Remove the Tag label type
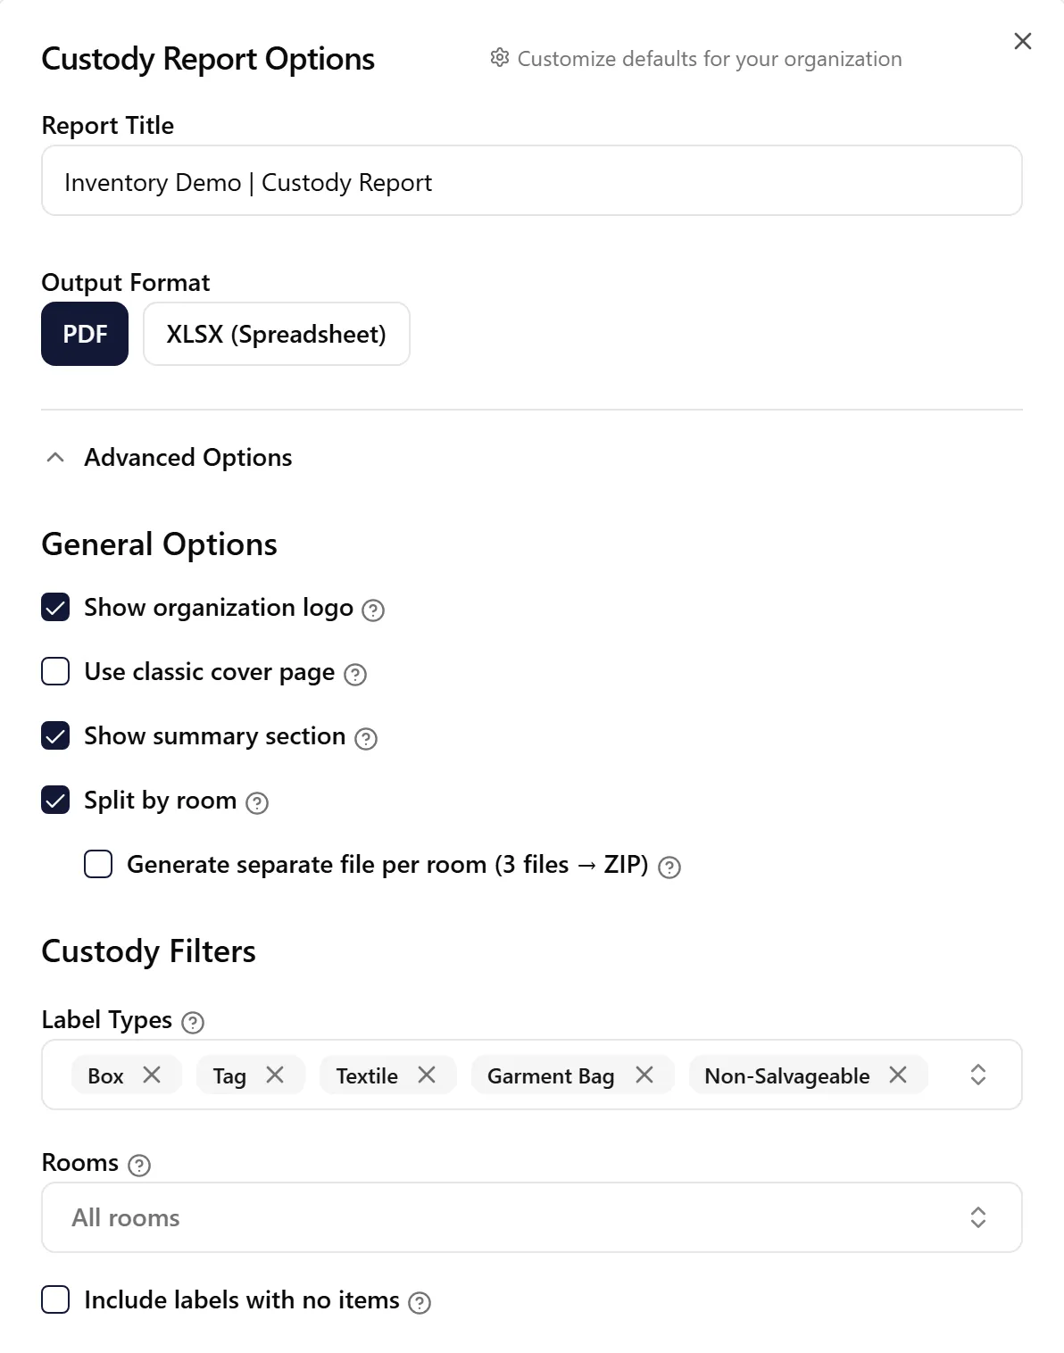Screen dimensions: 1064x1353 [x=275, y=1075]
